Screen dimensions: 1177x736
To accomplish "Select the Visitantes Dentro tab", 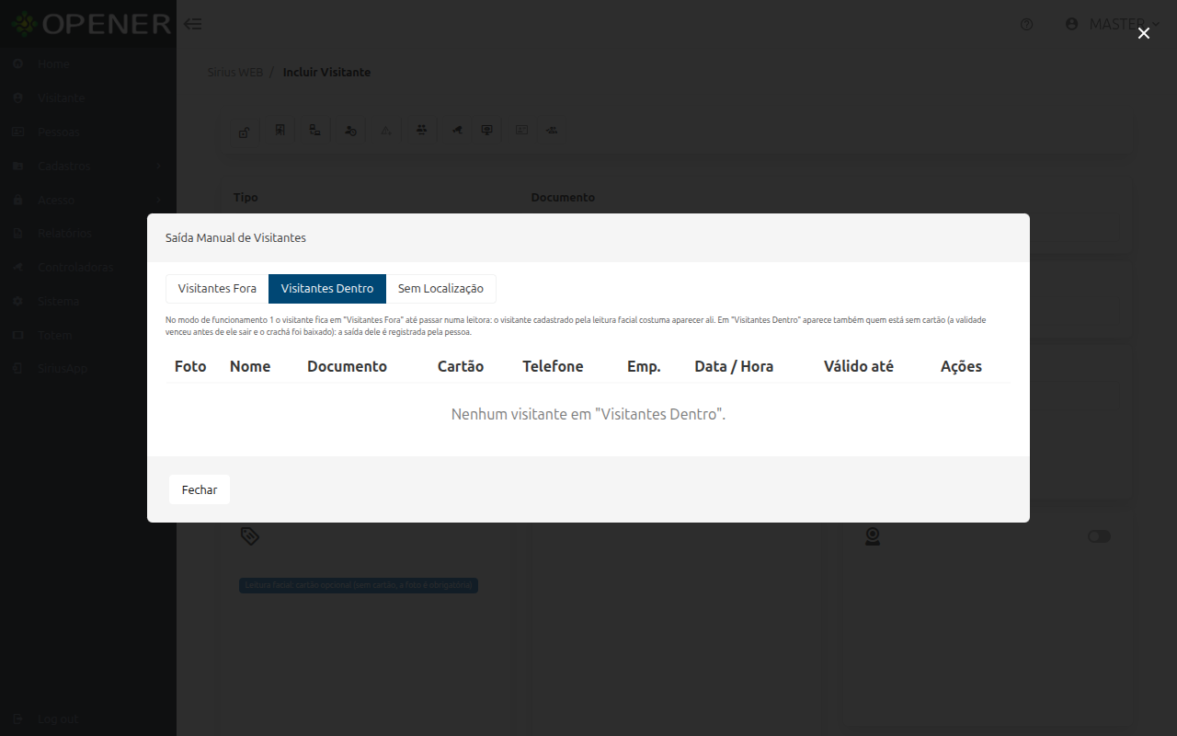I will point(327,289).
